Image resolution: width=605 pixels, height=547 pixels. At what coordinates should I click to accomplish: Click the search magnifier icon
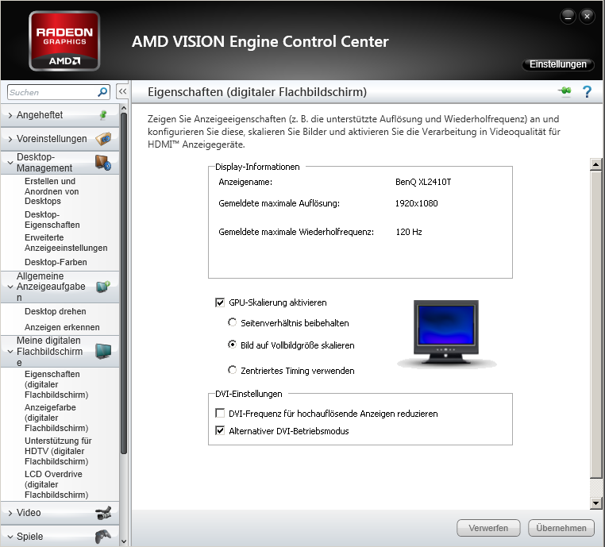click(x=102, y=92)
